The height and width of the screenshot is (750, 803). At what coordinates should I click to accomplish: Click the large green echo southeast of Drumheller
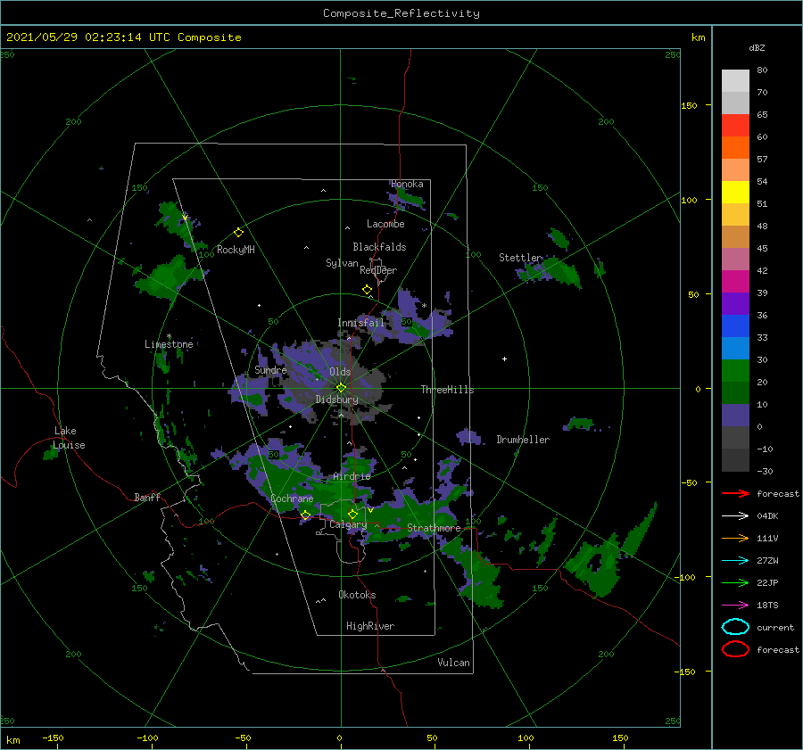coord(594,565)
